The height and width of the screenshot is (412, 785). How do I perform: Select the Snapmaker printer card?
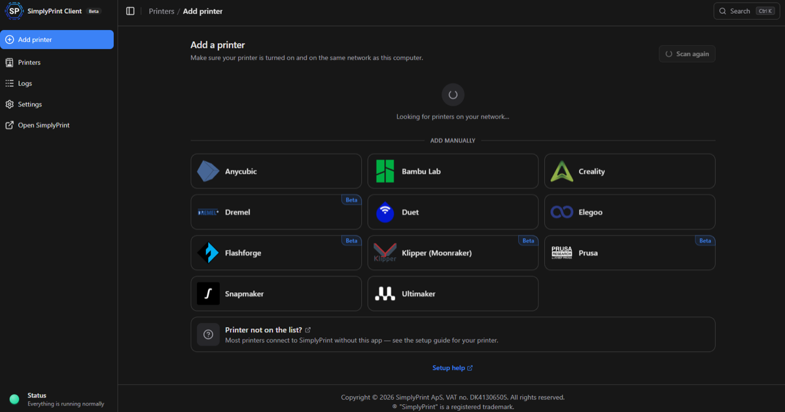tap(276, 294)
